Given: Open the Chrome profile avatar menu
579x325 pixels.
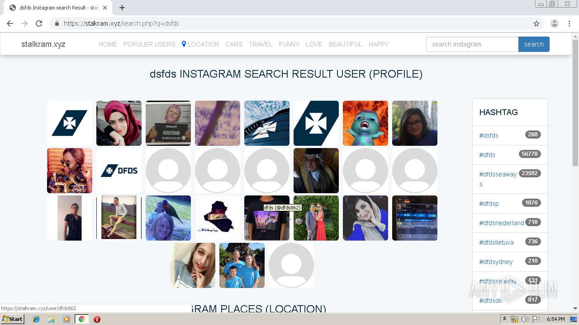Looking at the screenshot, I should click(x=555, y=23).
